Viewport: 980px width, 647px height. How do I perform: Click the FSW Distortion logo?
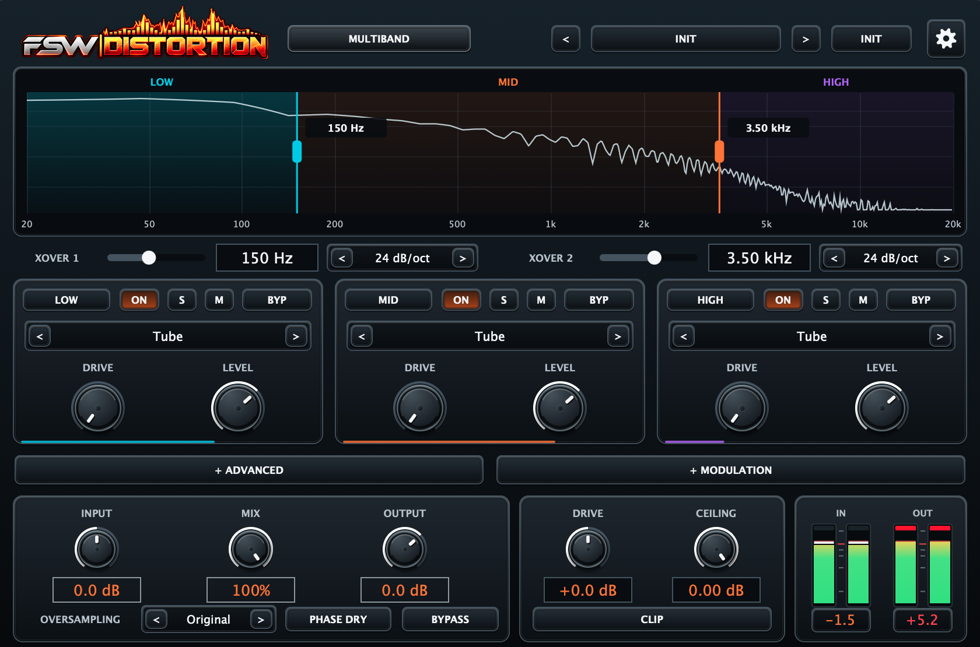tap(145, 35)
